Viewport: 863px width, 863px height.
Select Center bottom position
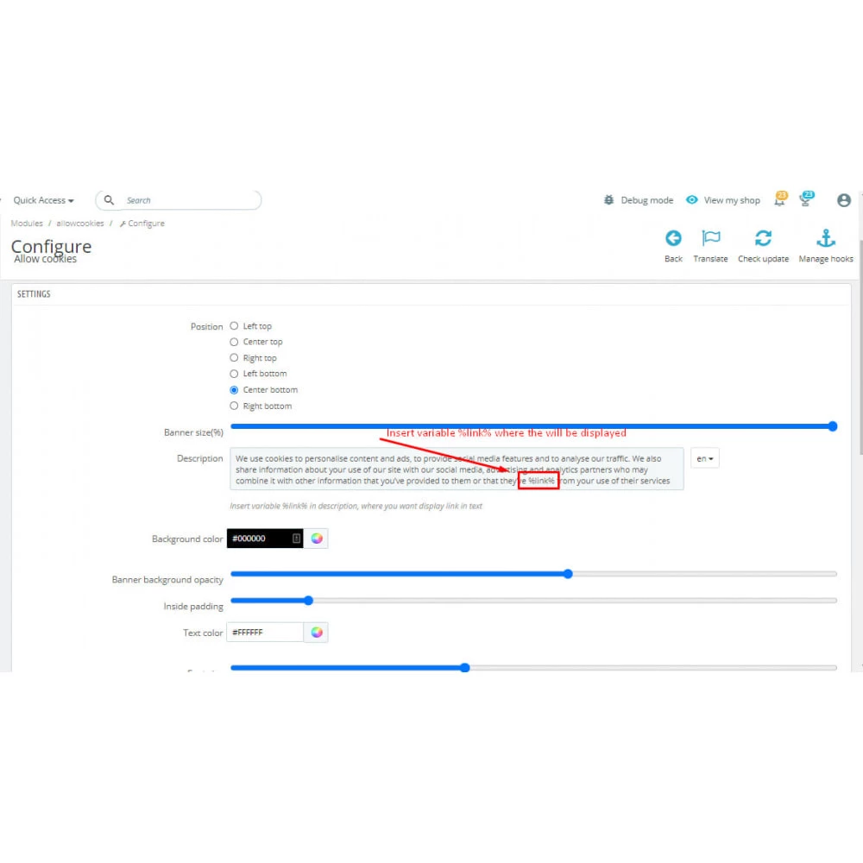coord(234,390)
